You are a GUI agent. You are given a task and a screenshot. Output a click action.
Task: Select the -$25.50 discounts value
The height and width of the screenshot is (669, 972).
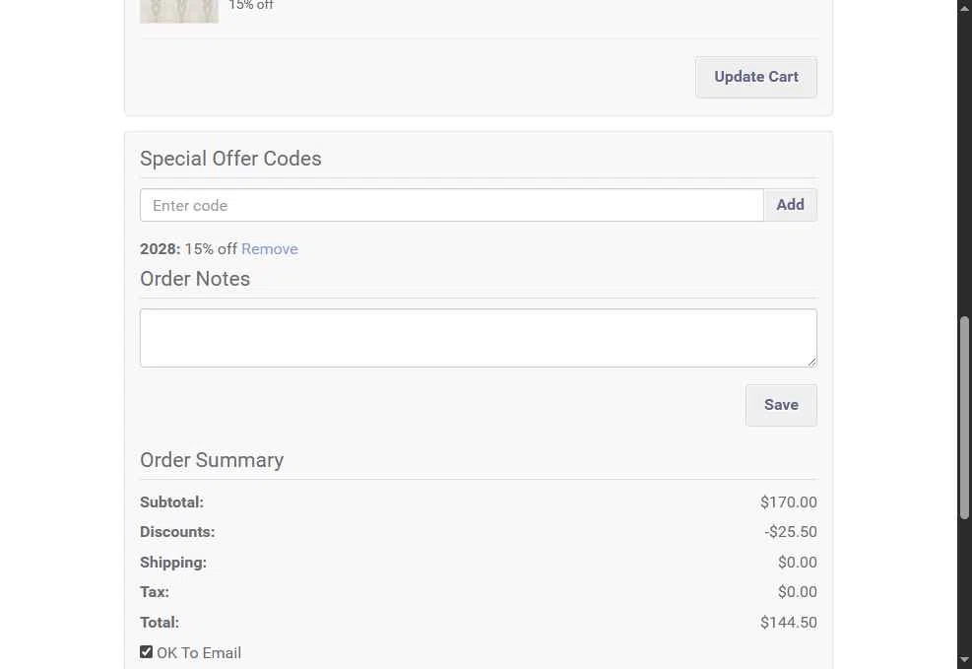(x=791, y=531)
